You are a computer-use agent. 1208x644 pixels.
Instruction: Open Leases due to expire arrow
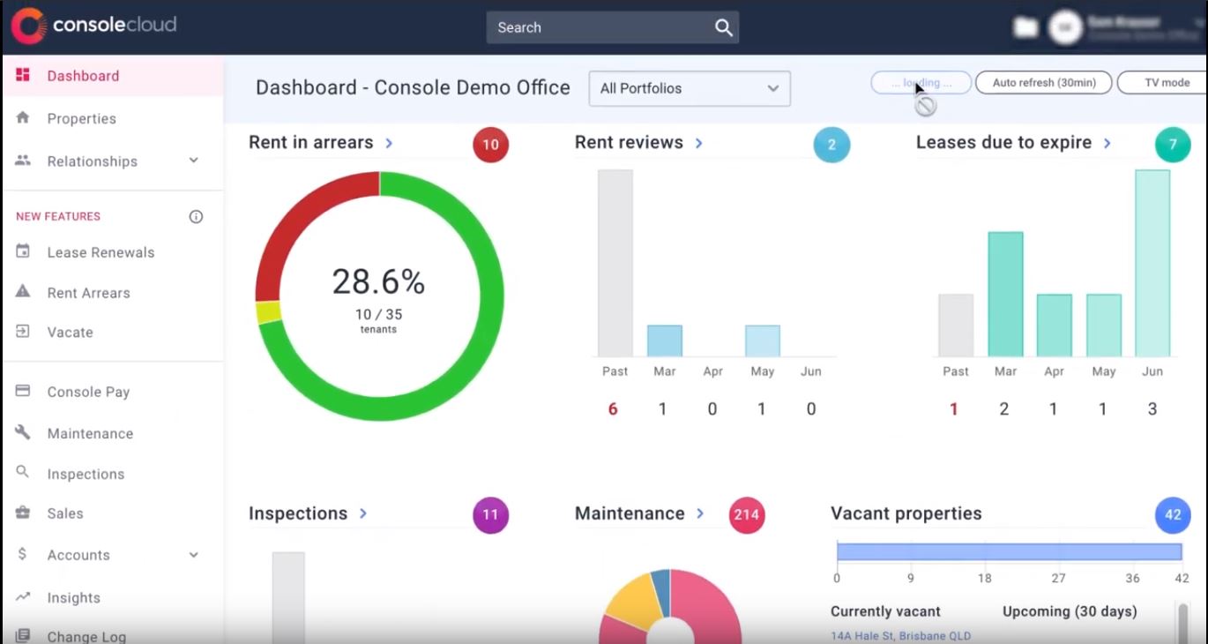pos(1107,143)
